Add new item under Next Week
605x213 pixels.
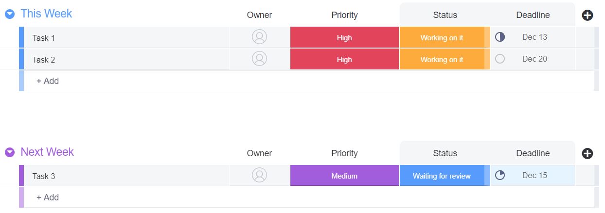coord(48,197)
